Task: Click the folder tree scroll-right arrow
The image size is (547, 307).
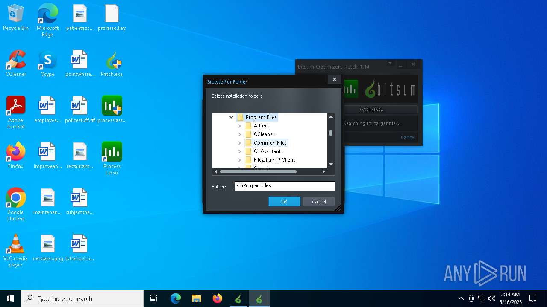Action: 324,171
